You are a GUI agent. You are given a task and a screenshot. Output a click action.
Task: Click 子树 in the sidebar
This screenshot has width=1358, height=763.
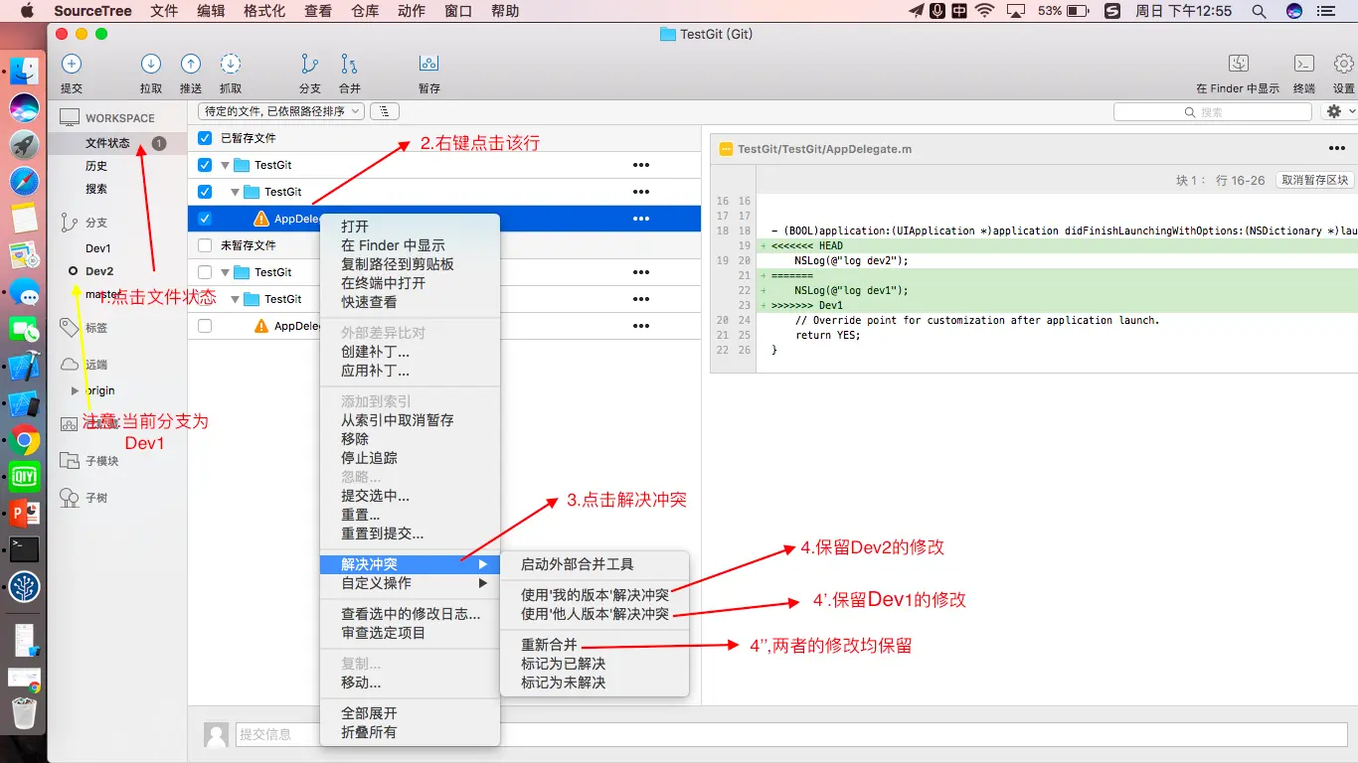click(x=96, y=498)
